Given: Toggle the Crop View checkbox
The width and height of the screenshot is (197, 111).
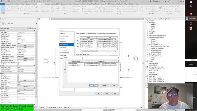Looking at the screenshot, I should click(18, 75).
